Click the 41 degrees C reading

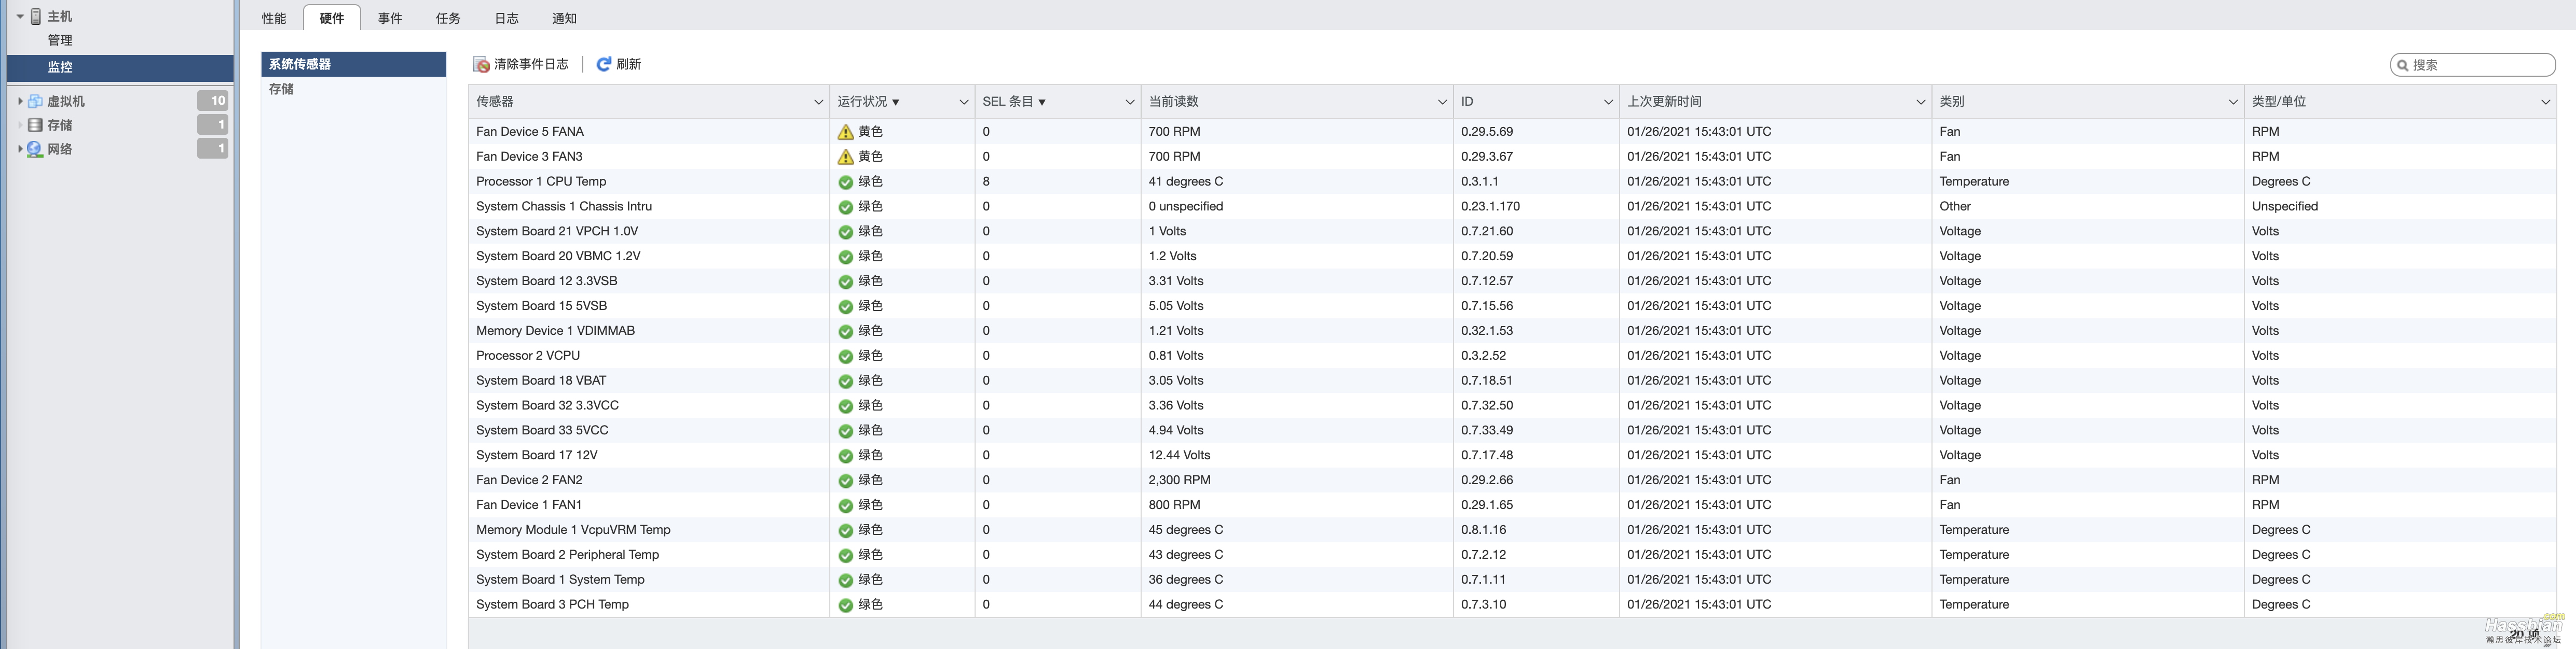click(1185, 182)
